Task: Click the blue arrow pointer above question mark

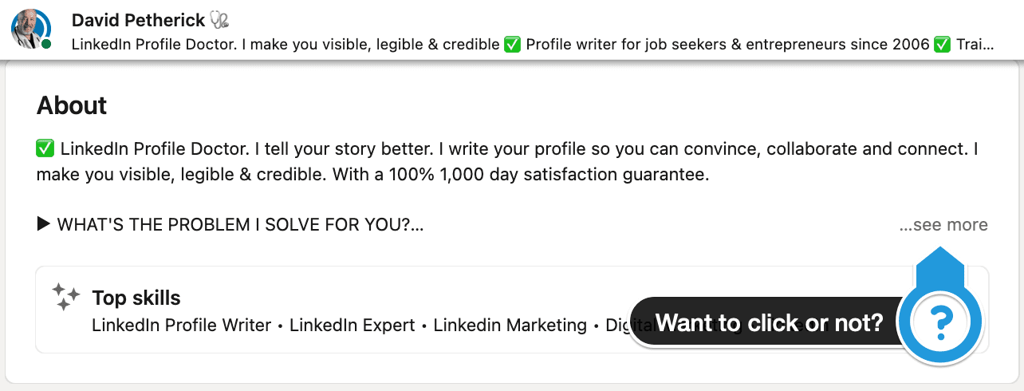Action: point(942,262)
